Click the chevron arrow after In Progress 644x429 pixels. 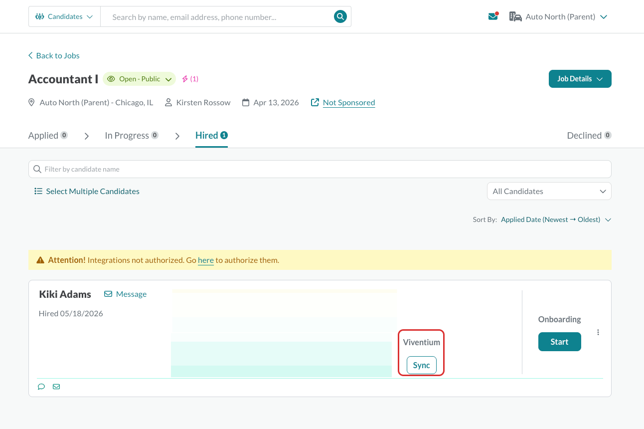[177, 136]
